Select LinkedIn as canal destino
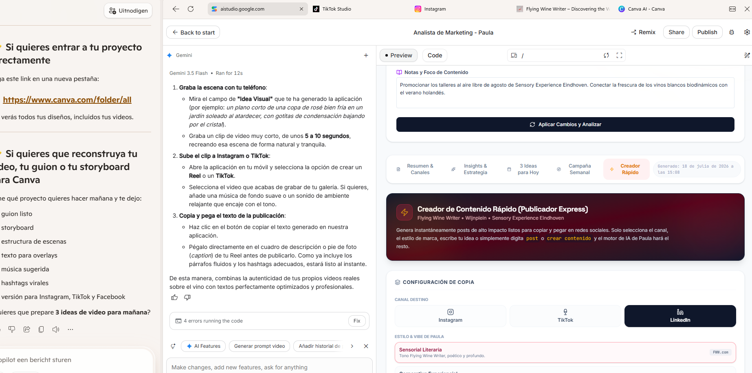This screenshot has height=373, width=752. coord(680,316)
